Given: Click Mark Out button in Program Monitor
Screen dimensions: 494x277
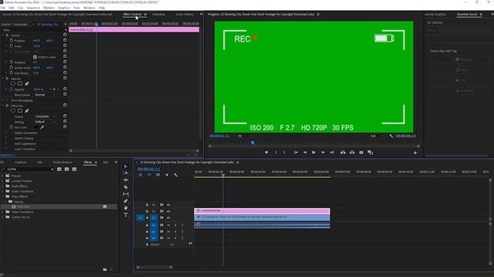Looking at the screenshot, I should [x=284, y=152].
